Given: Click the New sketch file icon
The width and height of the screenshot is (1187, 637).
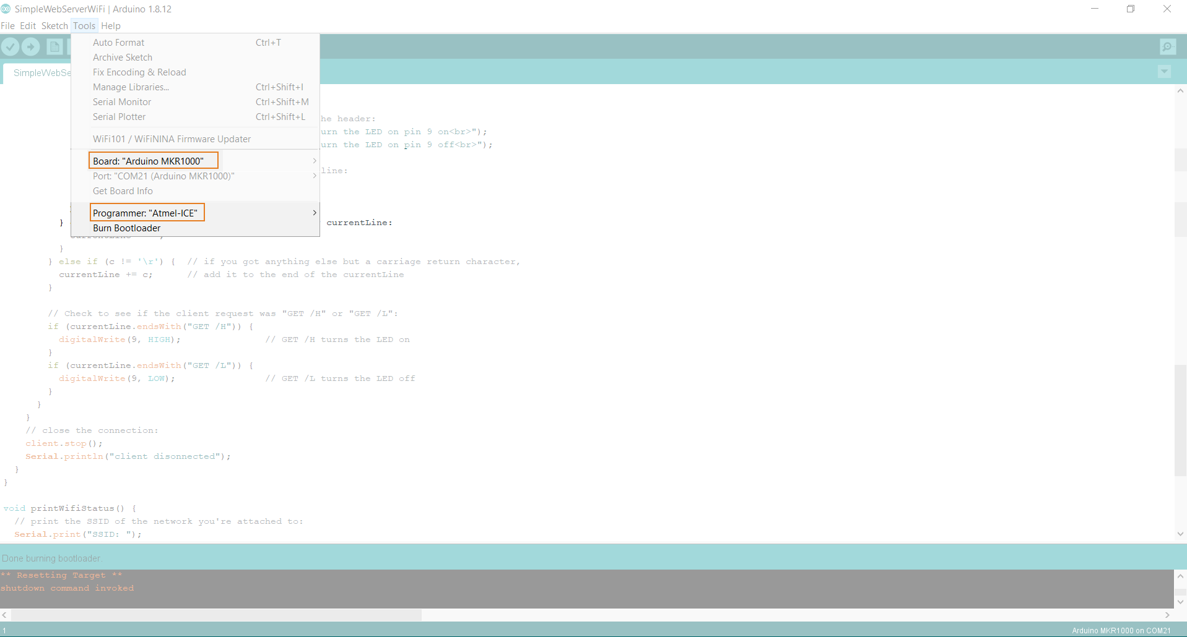Looking at the screenshot, I should pyautogui.click(x=54, y=47).
